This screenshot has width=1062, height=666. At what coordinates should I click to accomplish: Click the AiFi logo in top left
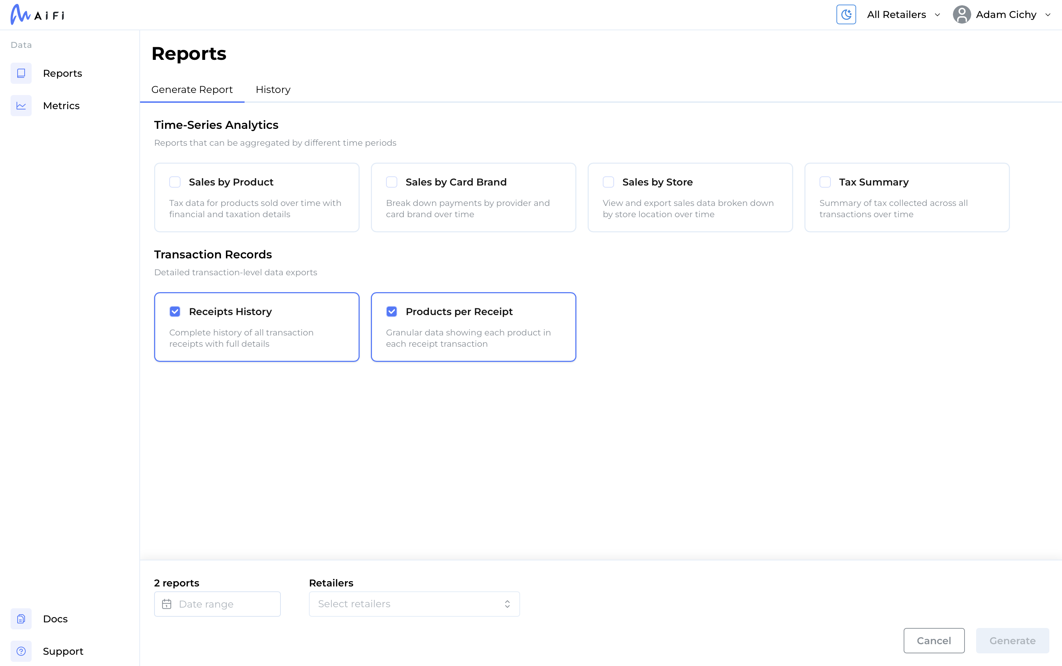(x=37, y=14)
